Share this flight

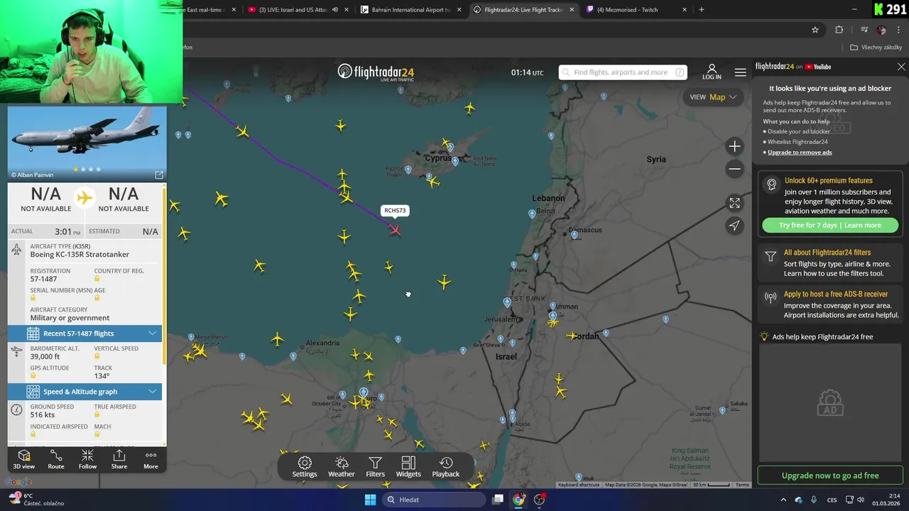(119, 459)
